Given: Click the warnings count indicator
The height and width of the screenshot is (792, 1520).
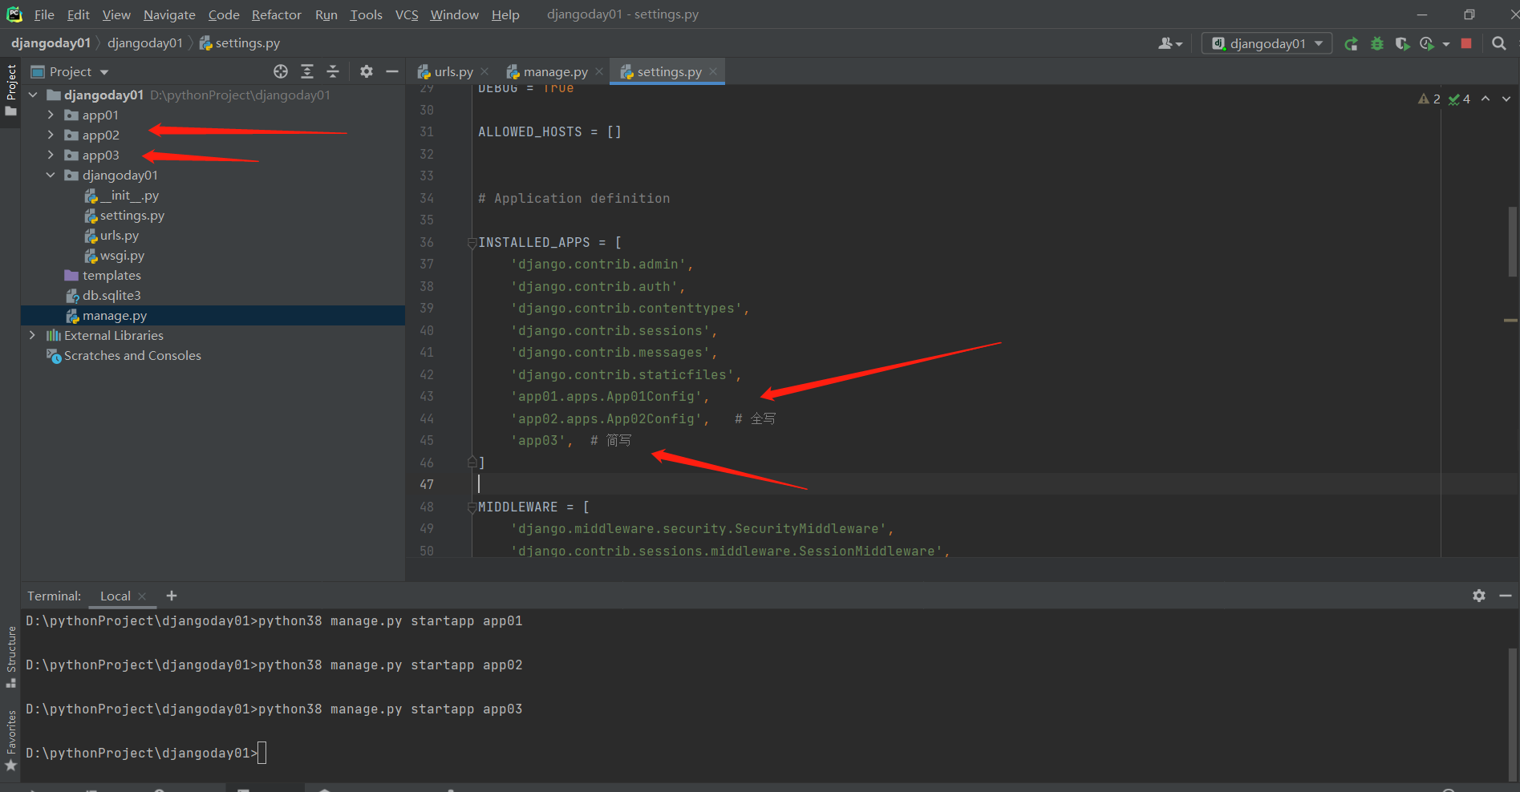Looking at the screenshot, I should point(1429,99).
